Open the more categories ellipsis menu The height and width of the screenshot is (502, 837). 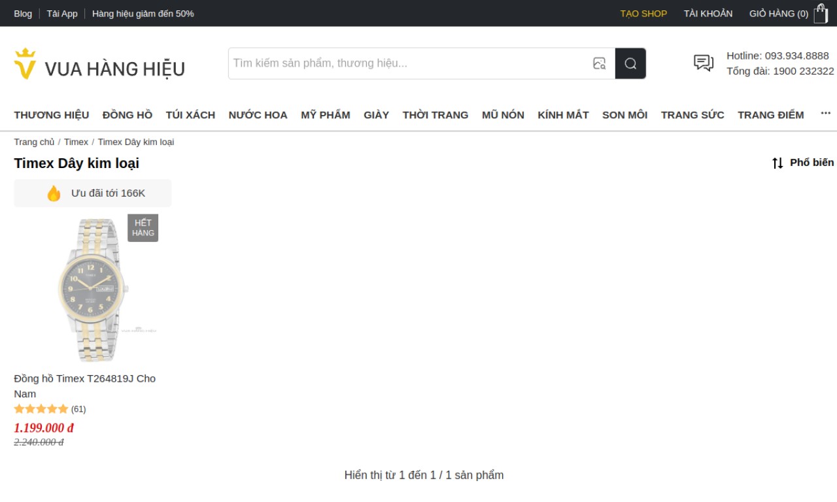(826, 114)
